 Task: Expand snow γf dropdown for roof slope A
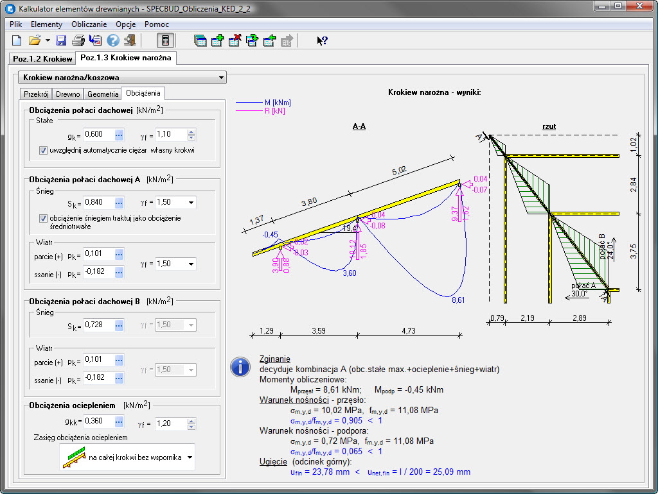(191, 203)
